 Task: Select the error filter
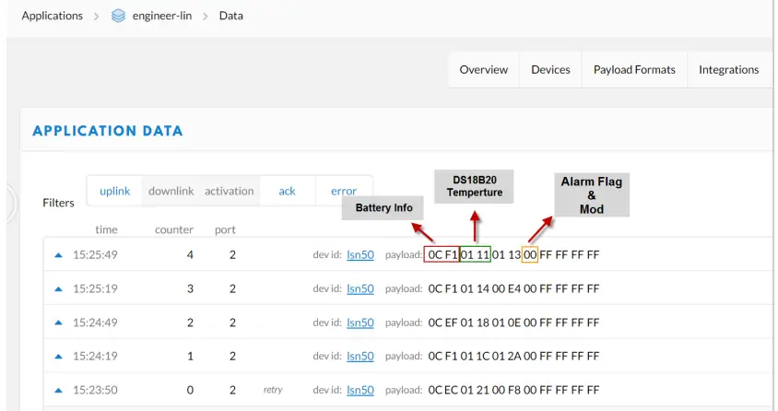(343, 191)
